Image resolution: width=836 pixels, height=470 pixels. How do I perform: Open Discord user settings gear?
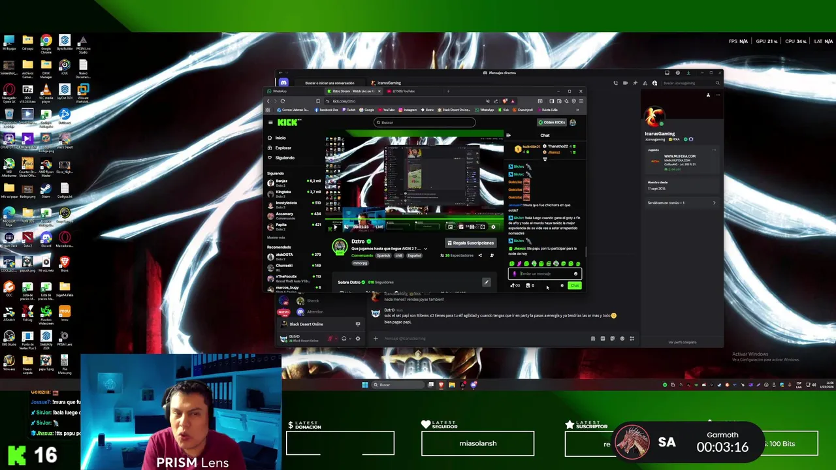pos(358,339)
